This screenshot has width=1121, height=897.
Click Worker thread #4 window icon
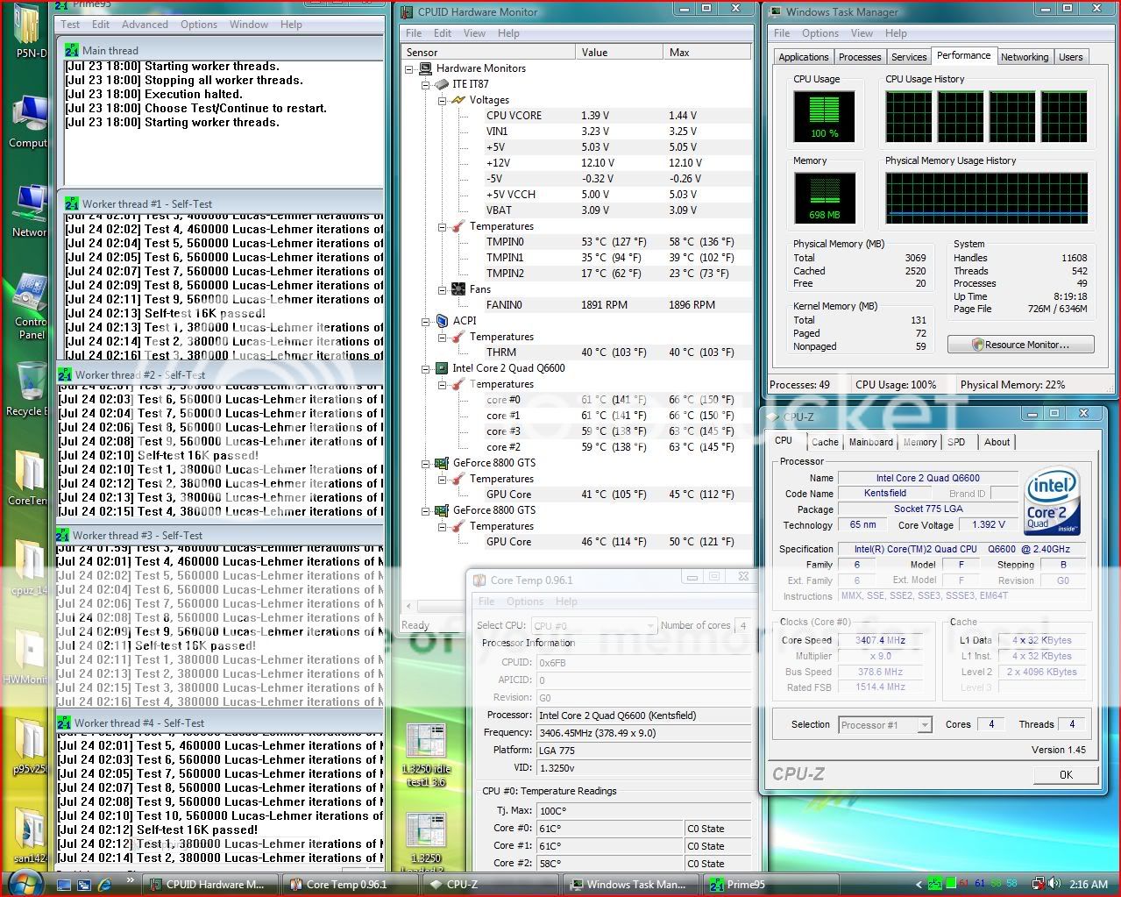coord(64,723)
